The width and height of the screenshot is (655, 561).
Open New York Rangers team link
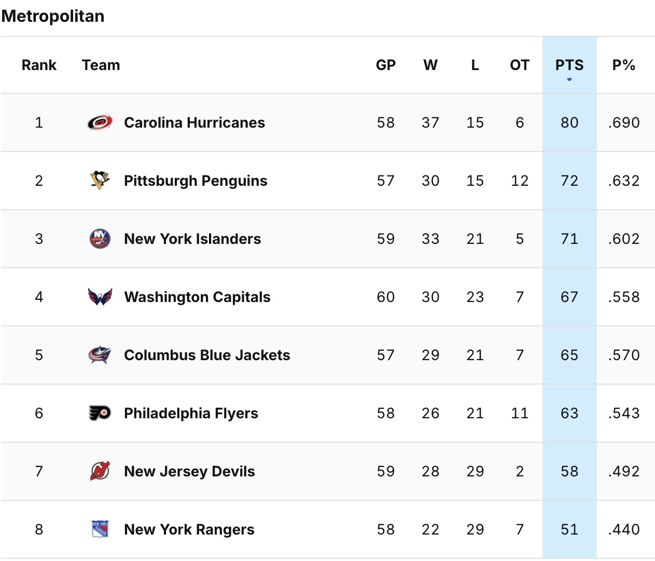(x=189, y=529)
